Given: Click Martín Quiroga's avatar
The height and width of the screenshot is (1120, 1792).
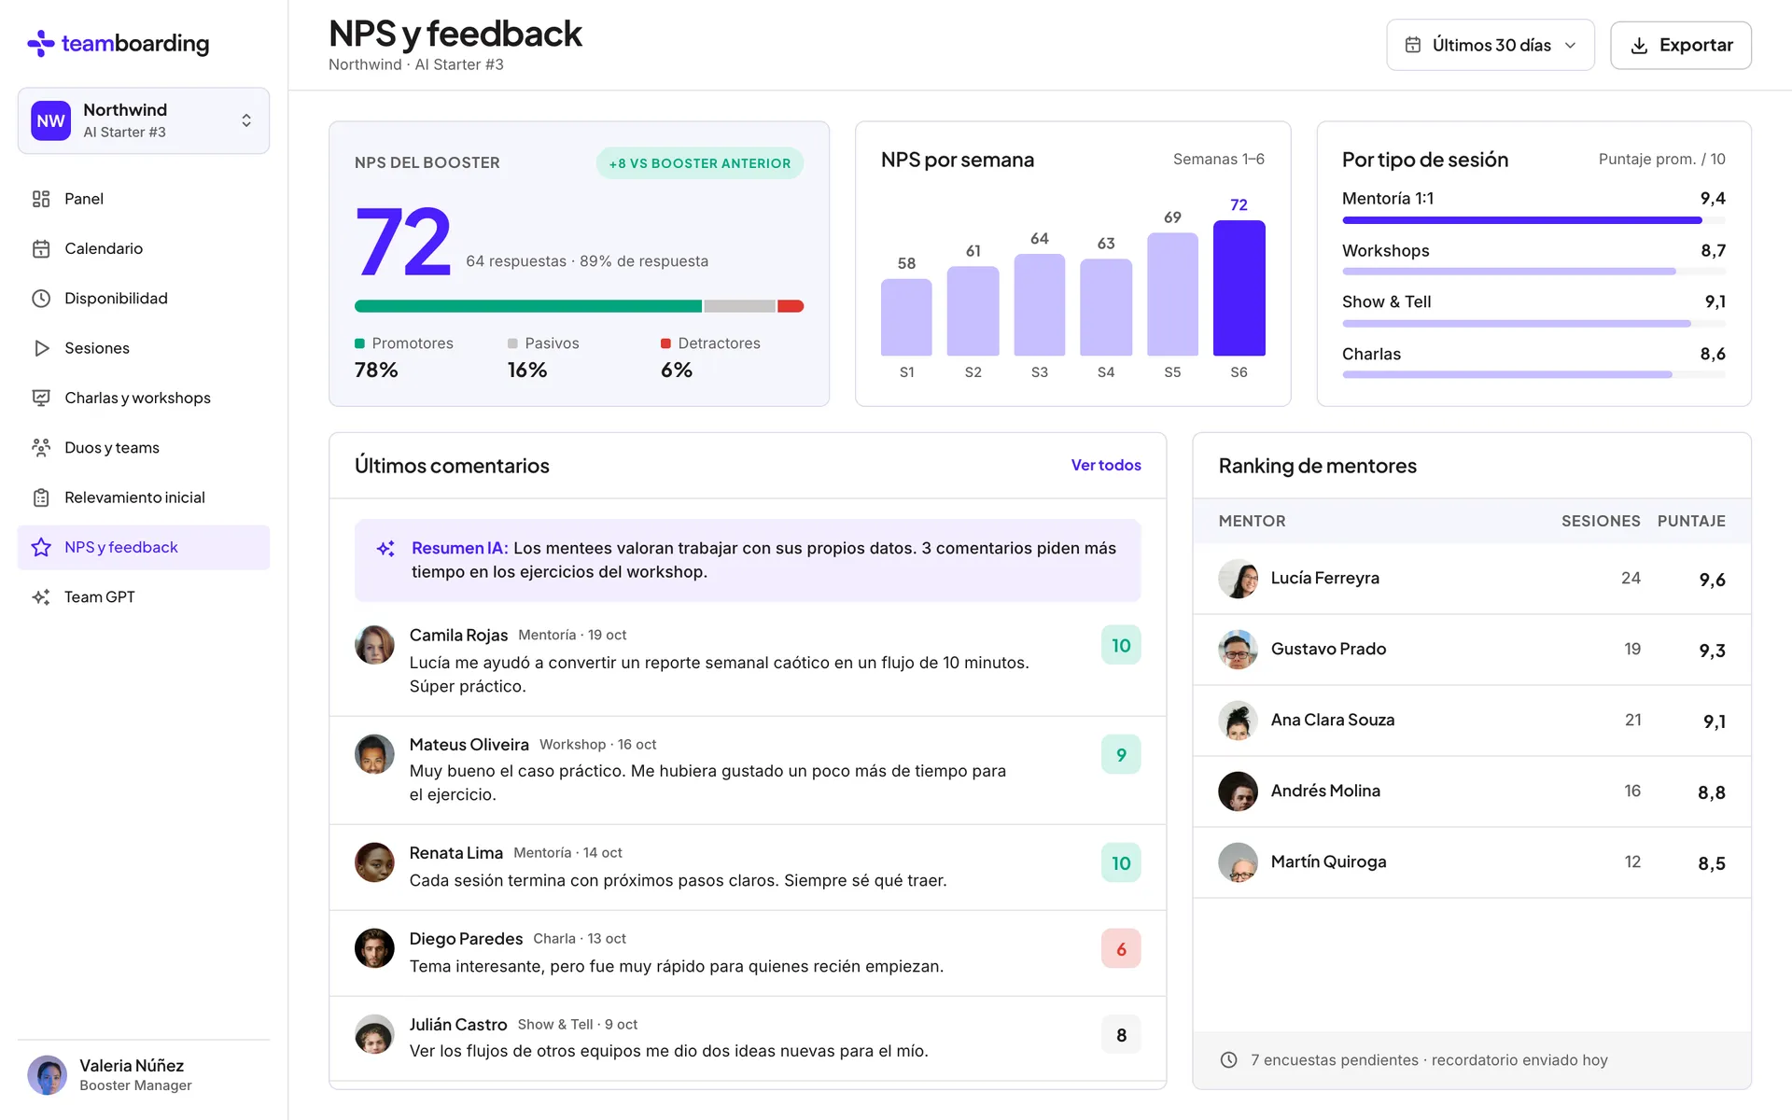Looking at the screenshot, I should 1239,862.
